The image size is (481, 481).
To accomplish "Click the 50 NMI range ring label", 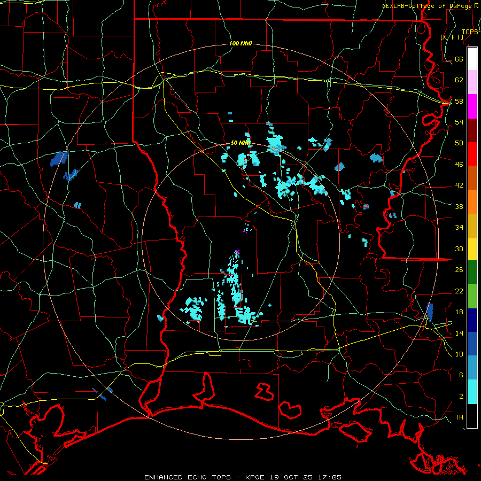I will coord(241,143).
